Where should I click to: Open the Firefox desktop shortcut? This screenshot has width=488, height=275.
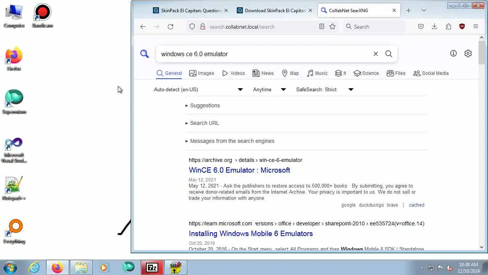[x=14, y=59]
